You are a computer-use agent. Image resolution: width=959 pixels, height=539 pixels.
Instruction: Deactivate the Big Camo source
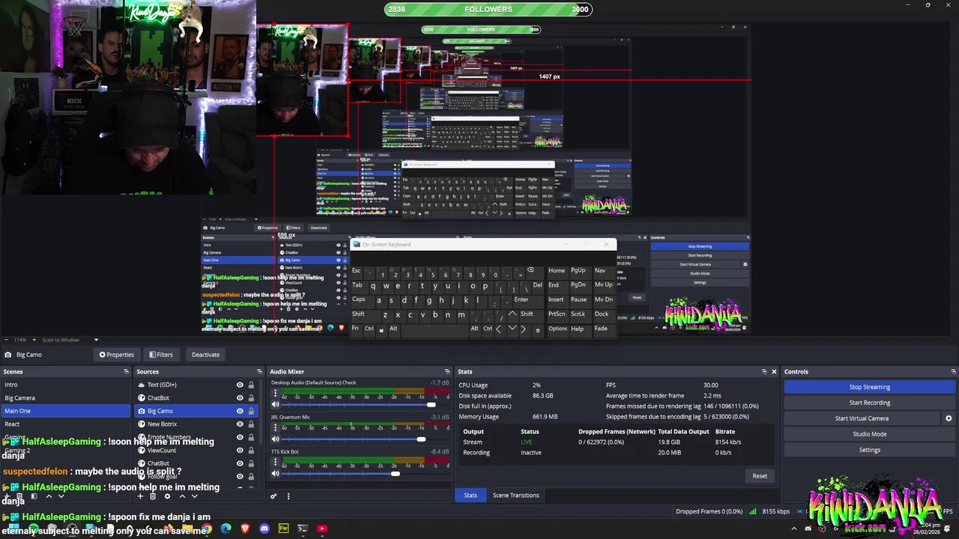[205, 355]
